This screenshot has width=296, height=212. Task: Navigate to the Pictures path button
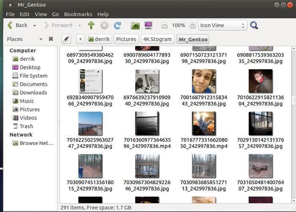tap(126, 39)
